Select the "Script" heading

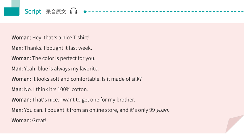click(33, 12)
